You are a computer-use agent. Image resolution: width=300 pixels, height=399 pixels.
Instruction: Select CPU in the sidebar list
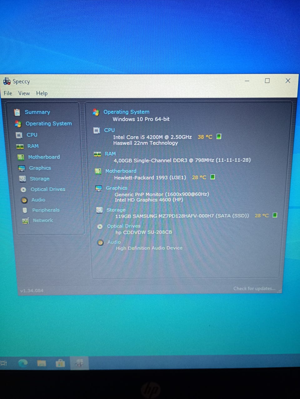click(32, 135)
